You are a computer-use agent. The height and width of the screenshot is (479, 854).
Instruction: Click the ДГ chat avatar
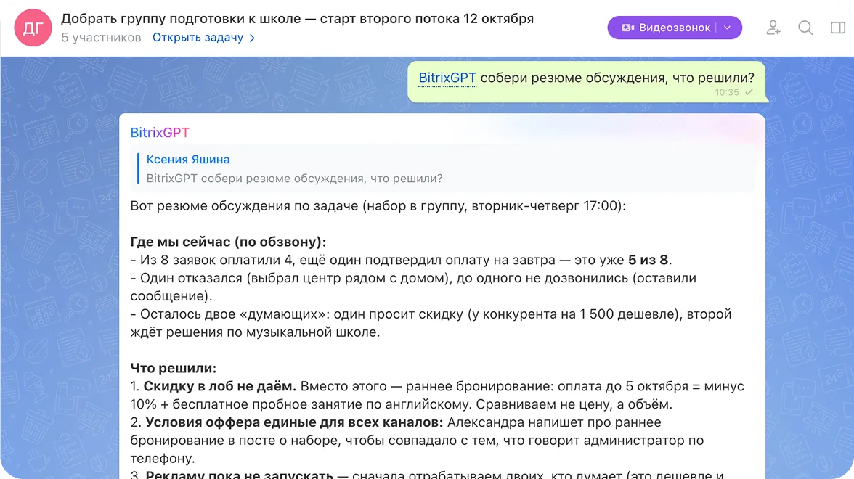[33, 28]
